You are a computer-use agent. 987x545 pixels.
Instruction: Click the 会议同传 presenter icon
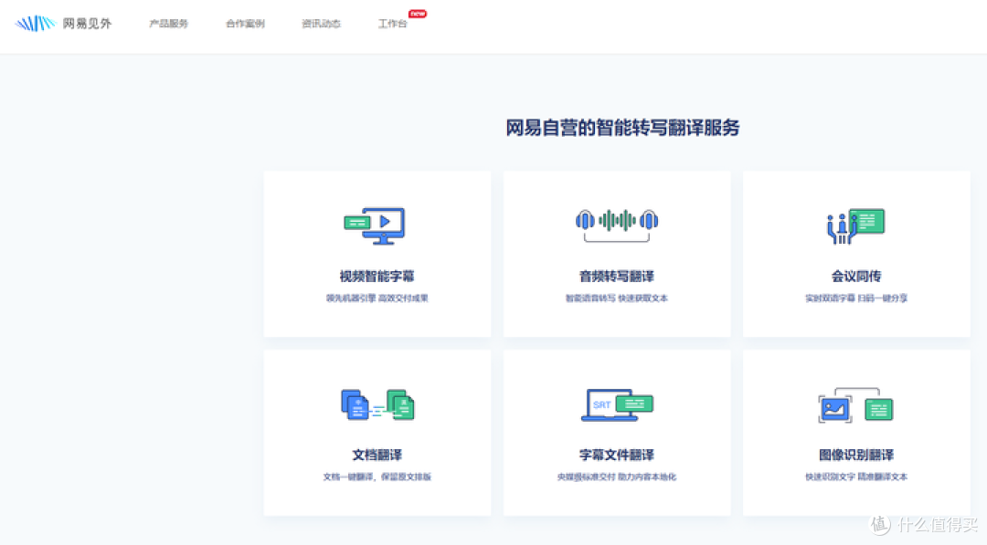pyautogui.click(x=856, y=225)
